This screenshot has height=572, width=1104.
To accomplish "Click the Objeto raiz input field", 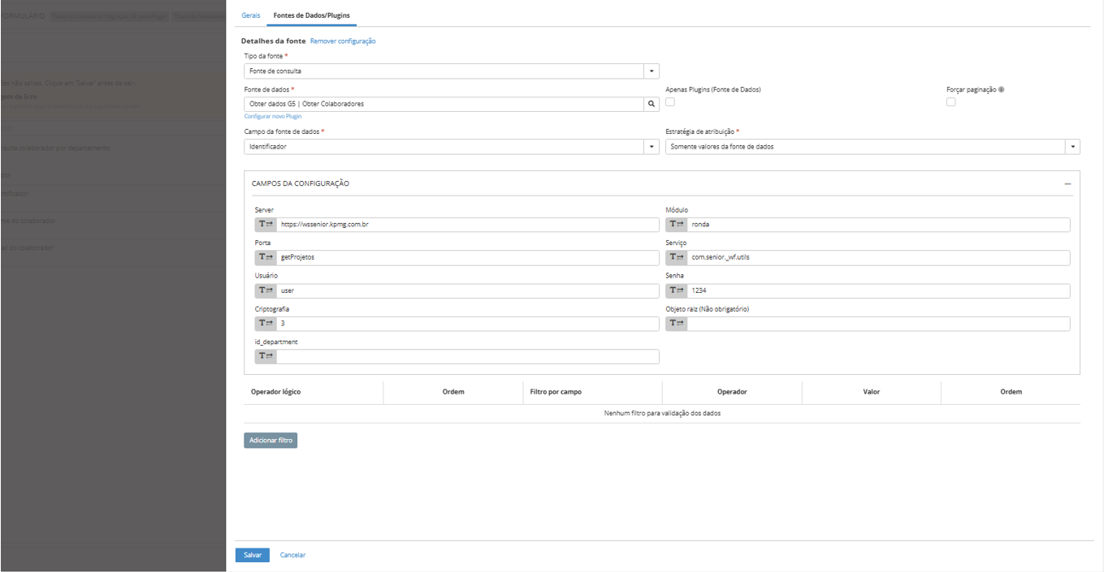I will 877,324.
